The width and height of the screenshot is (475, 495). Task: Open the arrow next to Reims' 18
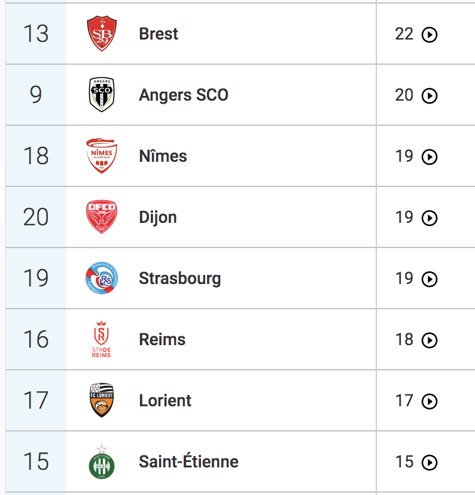point(430,340)
